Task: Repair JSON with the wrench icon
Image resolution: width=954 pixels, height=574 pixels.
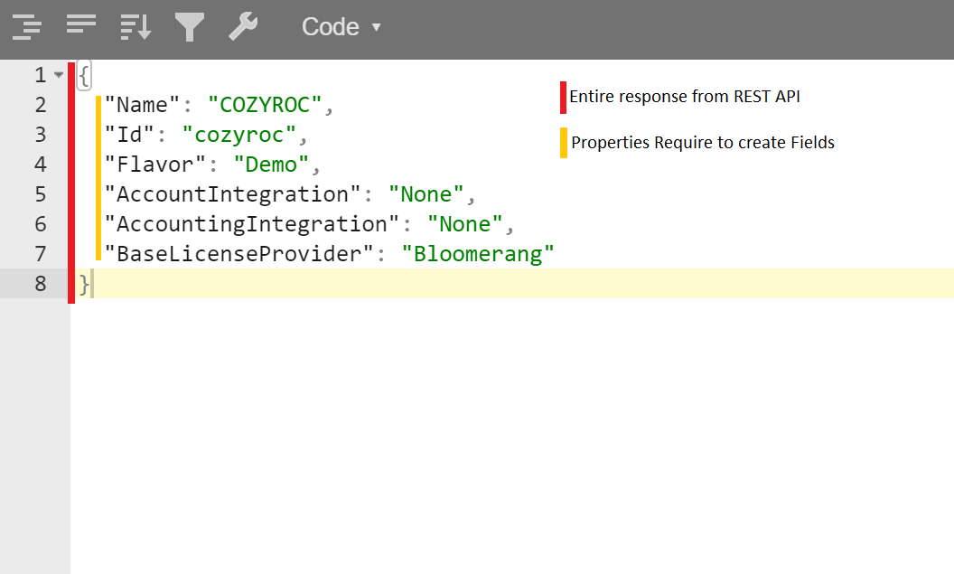Action: click(x=243, y=27)
